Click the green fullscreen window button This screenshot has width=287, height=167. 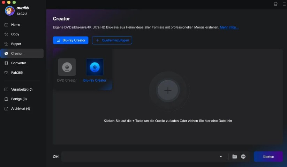pyautogui.click(x=14, y=2)
